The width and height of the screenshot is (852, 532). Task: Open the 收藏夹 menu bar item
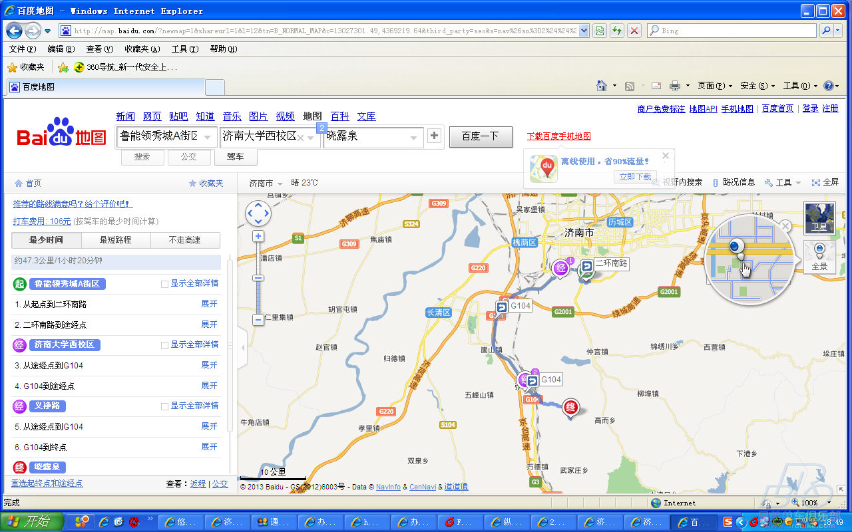[x=142, y=49]
